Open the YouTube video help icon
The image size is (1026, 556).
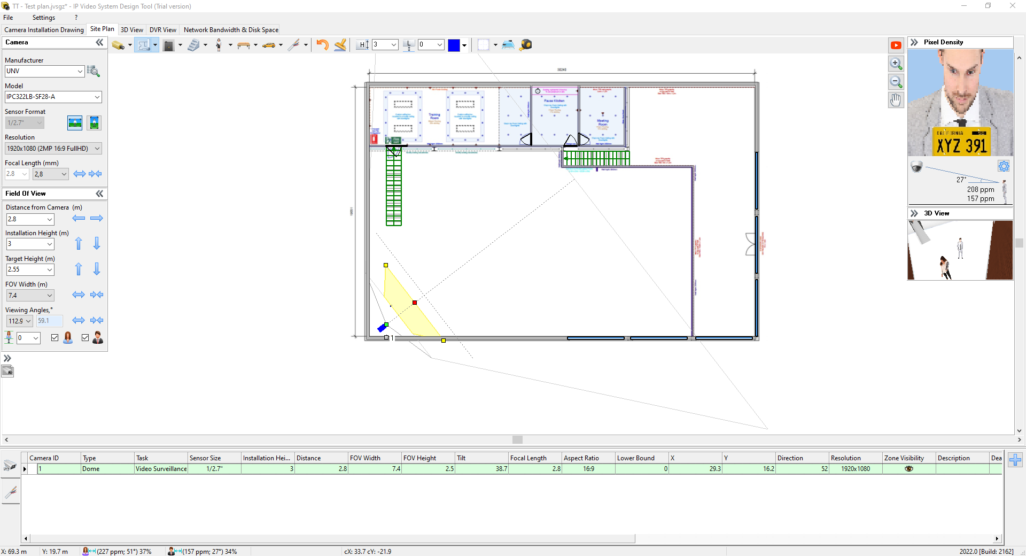point(896,45)
